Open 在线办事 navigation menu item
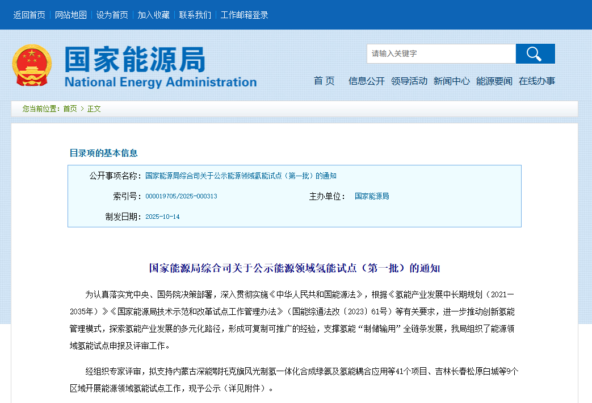This screenshot has width=592, height=403. coord(537,81)
